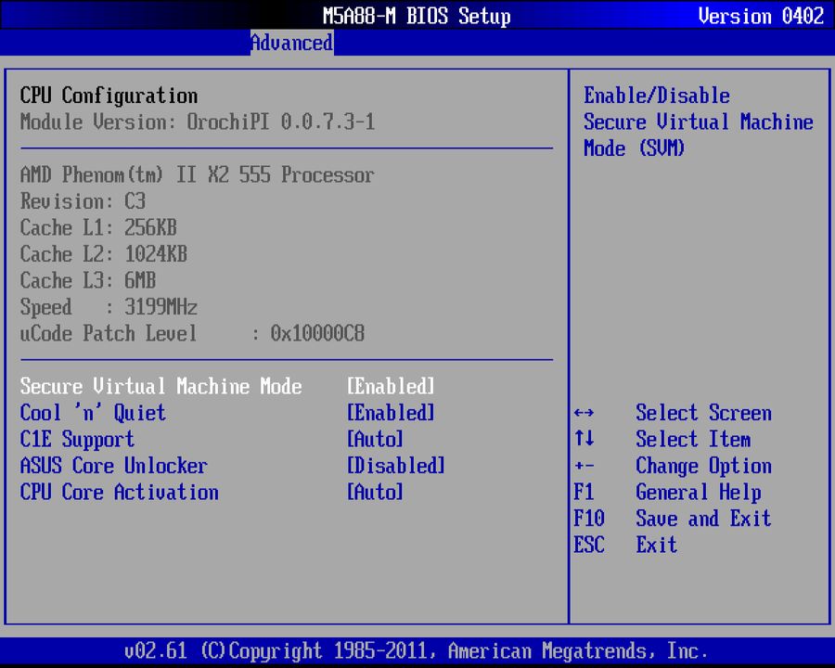Open C1E Support [Auto] value
835x668 pixels.
(375, 440)
